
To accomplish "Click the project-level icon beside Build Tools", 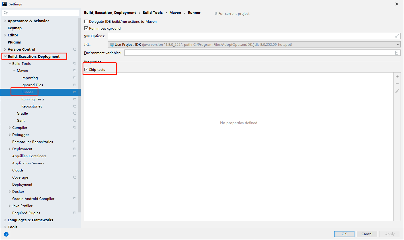I will click(x=75, y=64).
